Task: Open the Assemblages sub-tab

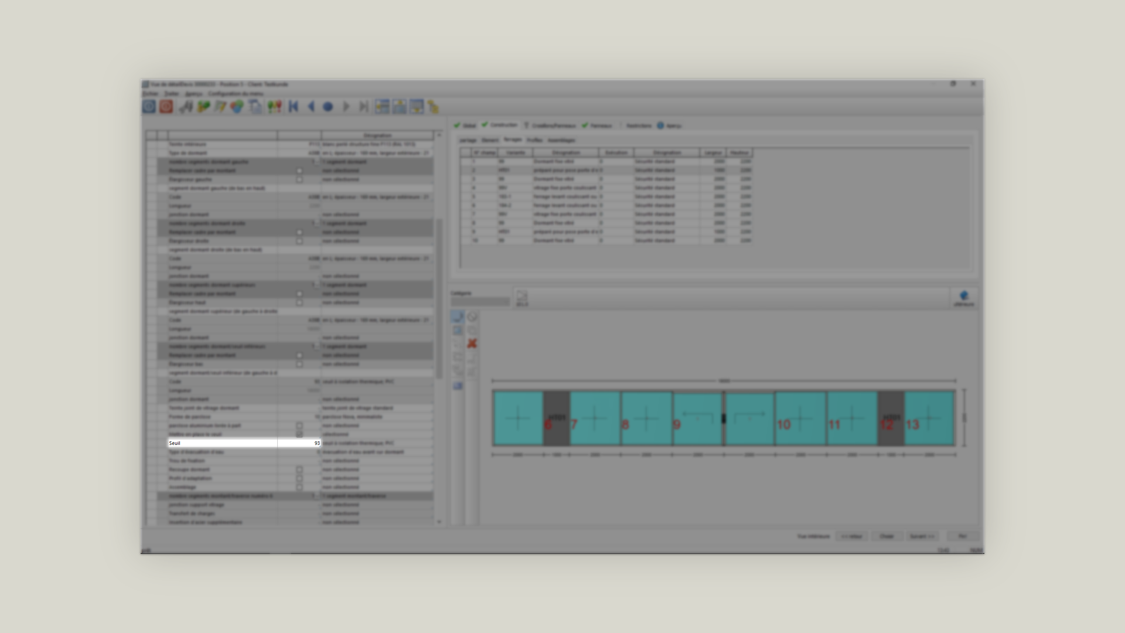Action: [561, 141]
